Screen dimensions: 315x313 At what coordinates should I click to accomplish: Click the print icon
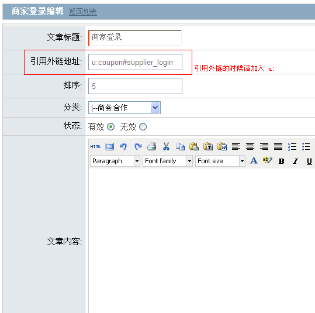point(152,146)
